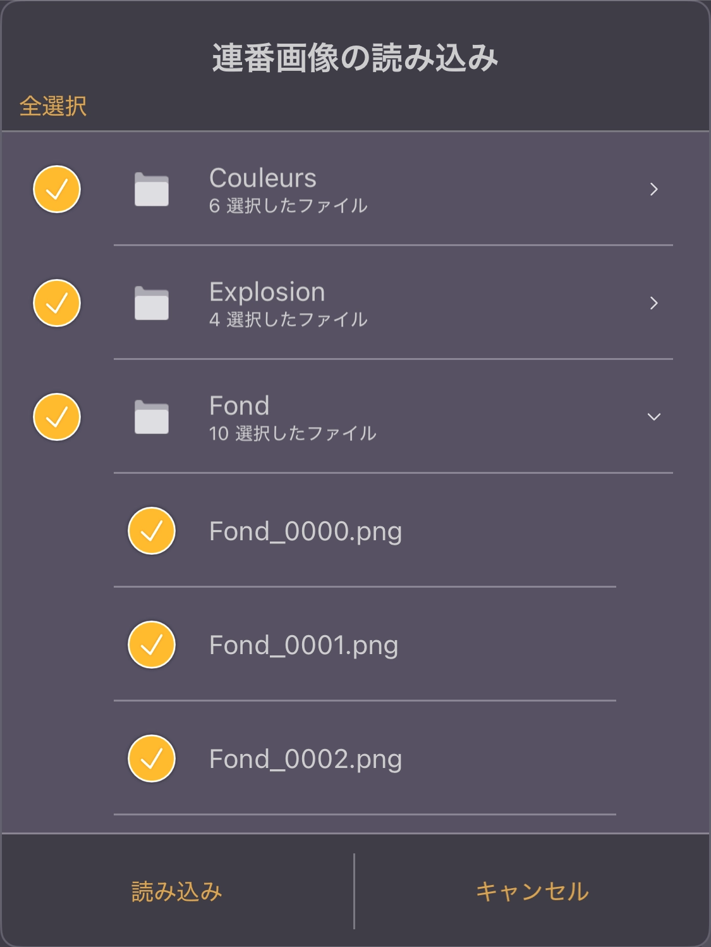Uncheck the Fond folder checkbox
711x947 pixels.
pos(57,417)
